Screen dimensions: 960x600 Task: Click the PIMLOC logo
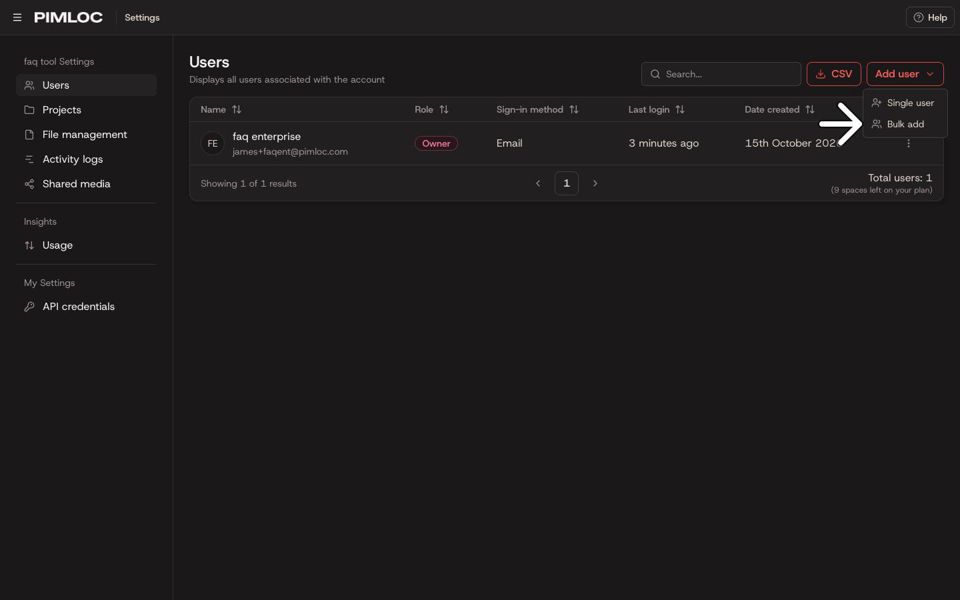point(69,17)
